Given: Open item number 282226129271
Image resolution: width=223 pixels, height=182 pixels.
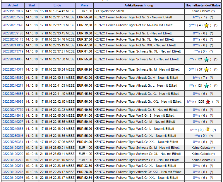Looking at the screenshot, I should [x=13, y=166].
